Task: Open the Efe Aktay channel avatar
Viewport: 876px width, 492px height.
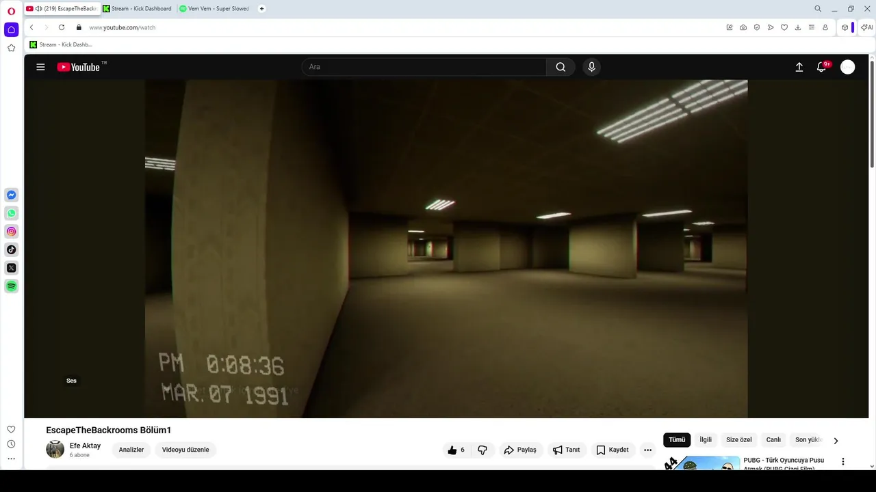Action: click(55, 449)
